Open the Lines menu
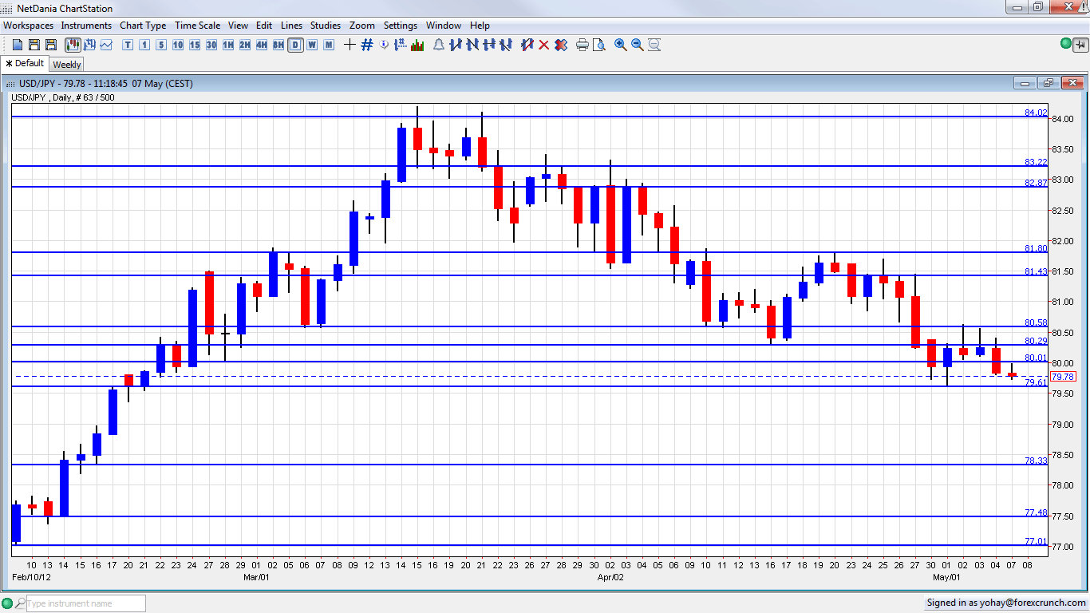The height and width of the screenshot is (613, 1090). (292, 26)
